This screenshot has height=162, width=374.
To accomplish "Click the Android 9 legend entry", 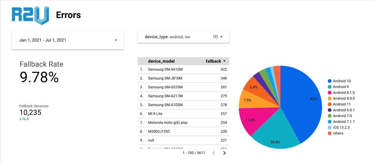I will [x=339, y=87].
